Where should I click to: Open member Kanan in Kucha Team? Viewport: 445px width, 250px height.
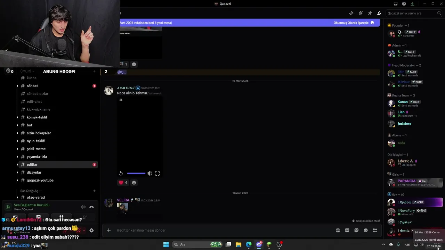click(415, 103)
